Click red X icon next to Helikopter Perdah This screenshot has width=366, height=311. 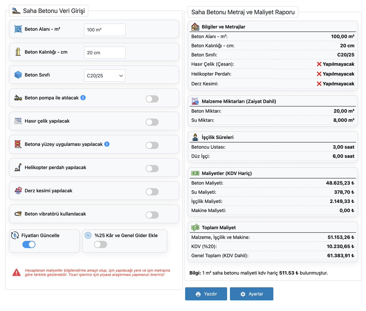(319, 74)
